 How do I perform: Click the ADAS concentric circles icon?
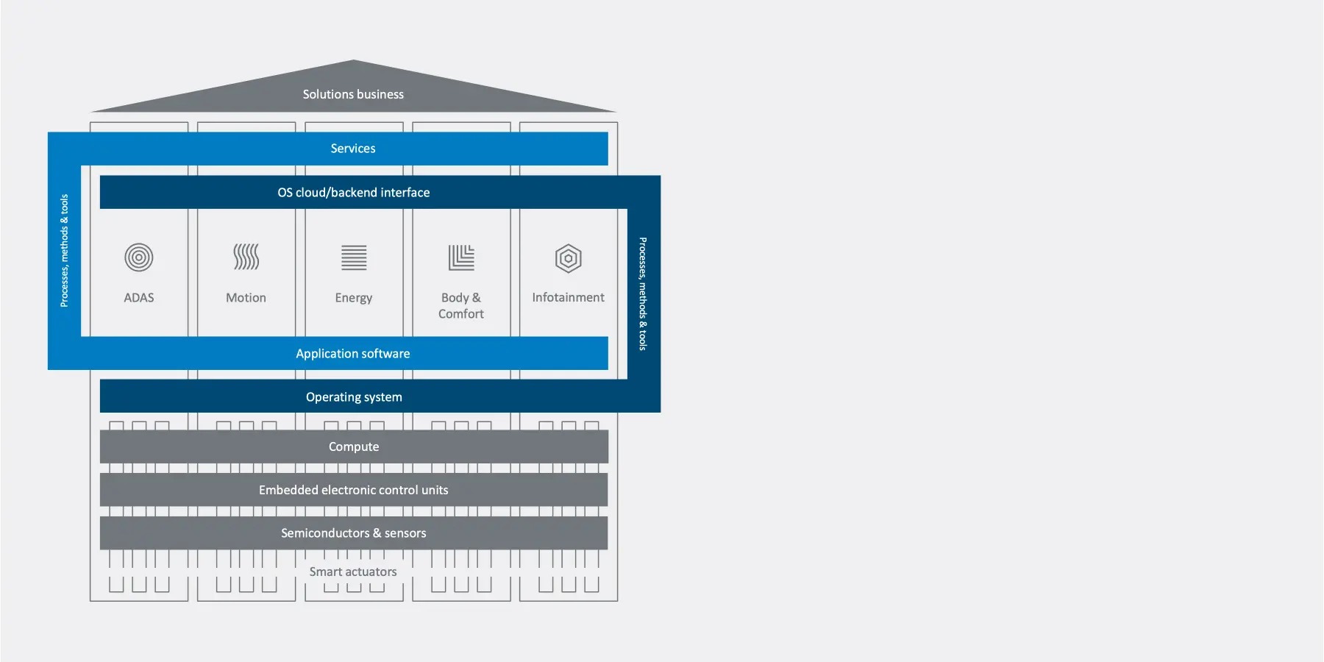139,257
